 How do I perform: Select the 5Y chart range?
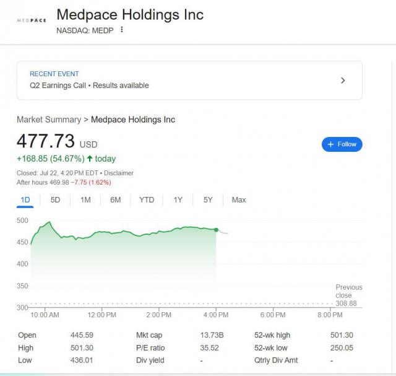(208, 199)
